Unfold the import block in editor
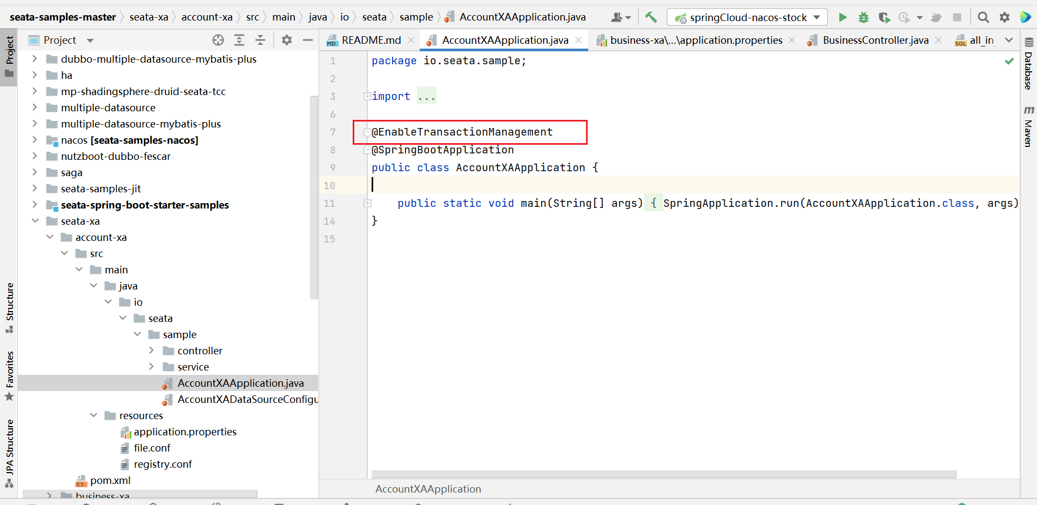The width and height of the screenshot is (1037, 505). click(x=367, y=97)
